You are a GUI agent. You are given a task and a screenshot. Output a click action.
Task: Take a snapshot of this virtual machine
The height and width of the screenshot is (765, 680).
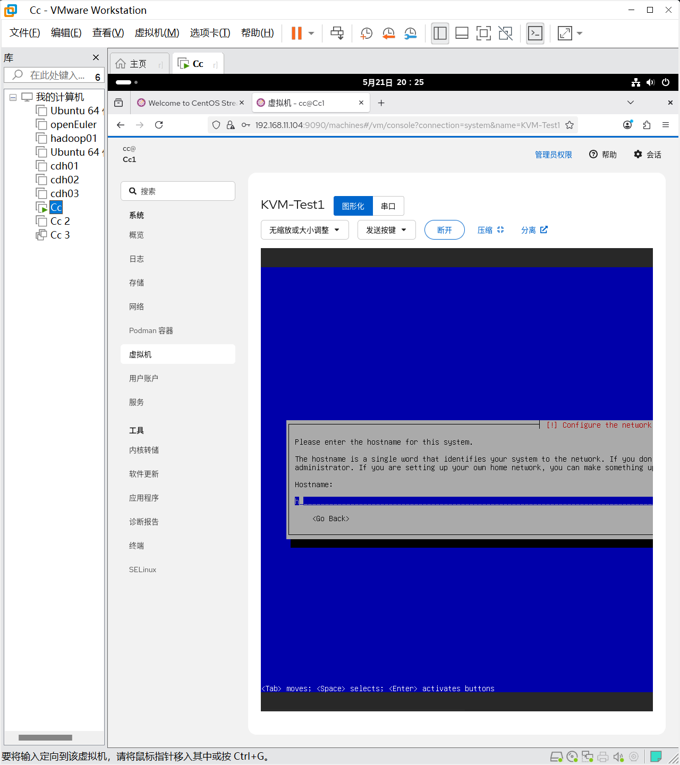(366, 33)
